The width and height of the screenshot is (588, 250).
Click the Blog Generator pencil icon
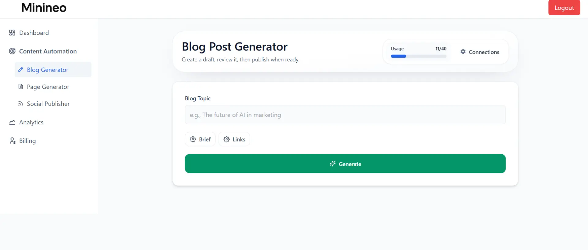click(21, 70)
